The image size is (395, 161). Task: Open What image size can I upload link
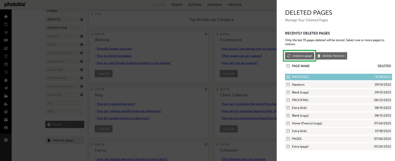[x=242, y=56]
